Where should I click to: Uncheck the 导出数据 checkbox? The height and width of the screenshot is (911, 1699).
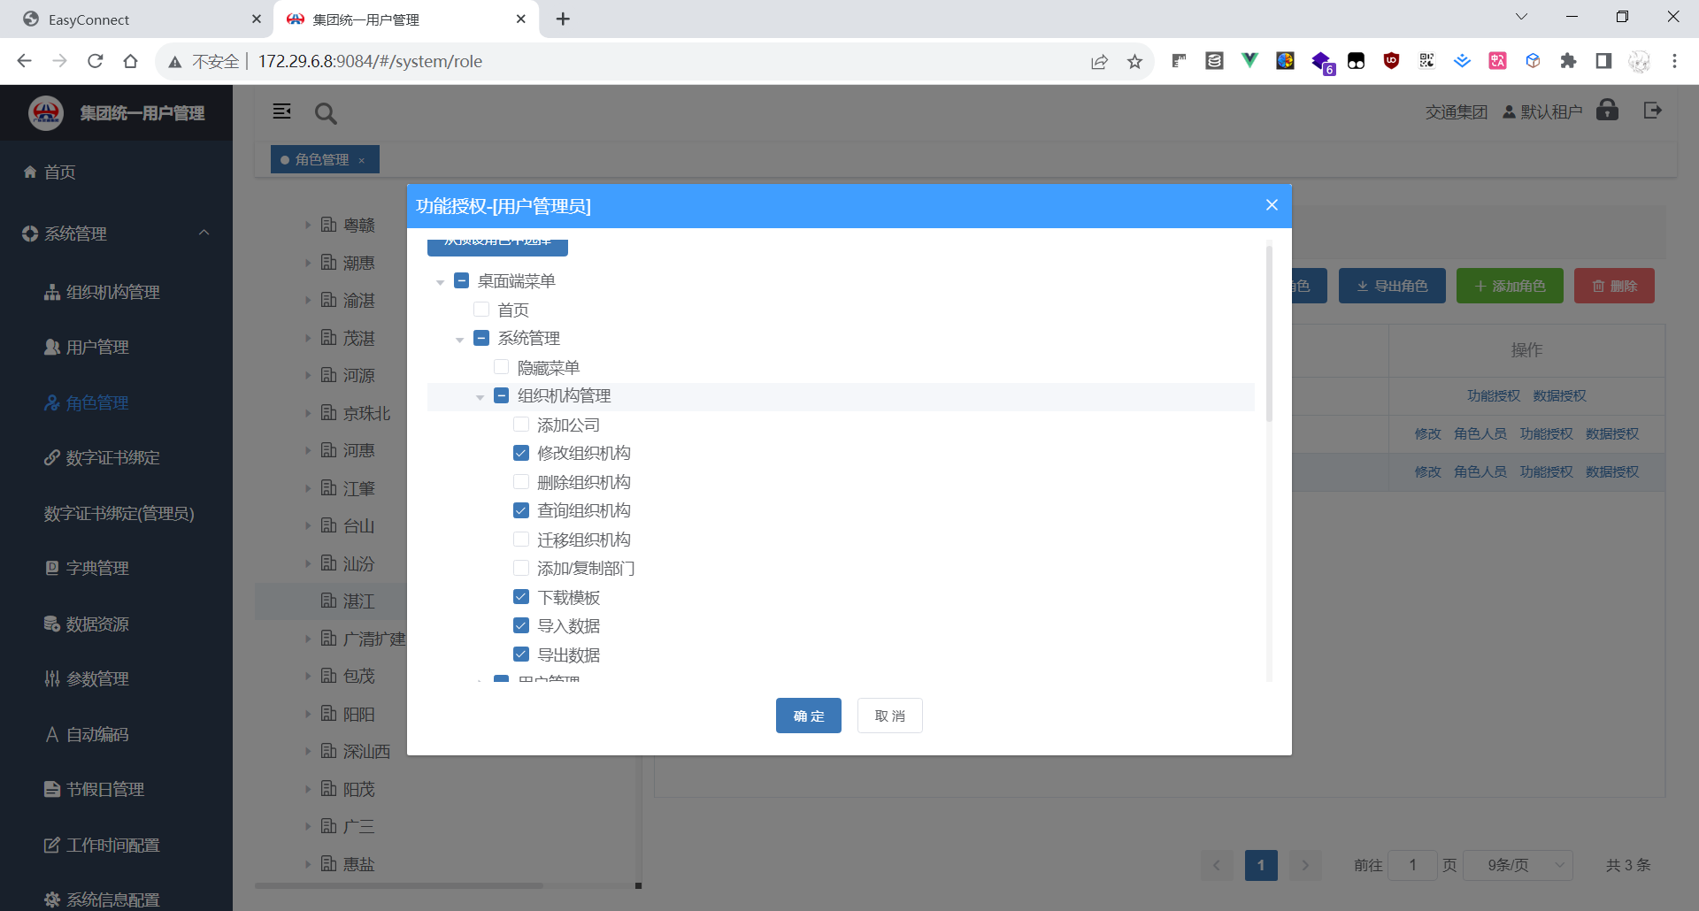pos(521,655)
